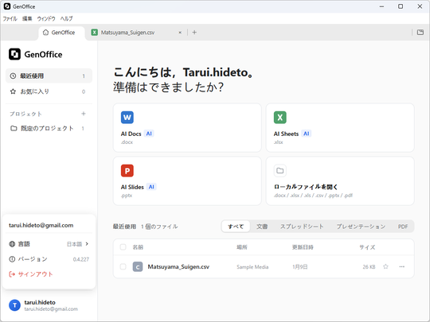Open the AI Docs Word icon card

tap(127, 118)
